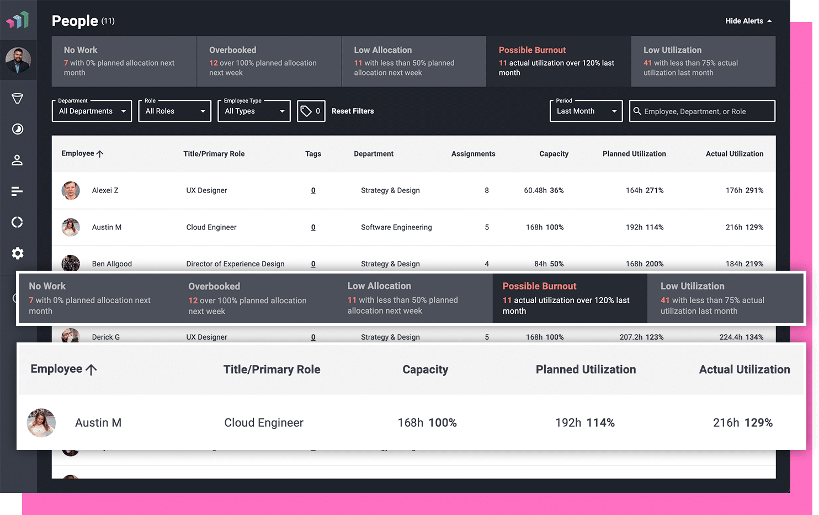Click the app logo at top left
Screen dimensions: 819x515
(x=18, y=20)
